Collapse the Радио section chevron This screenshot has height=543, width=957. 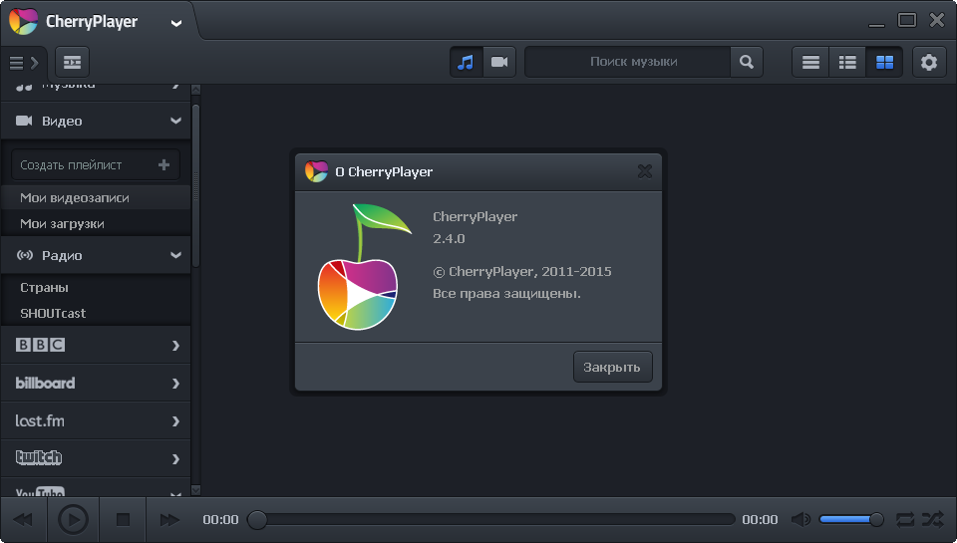[x=175, y=255]
